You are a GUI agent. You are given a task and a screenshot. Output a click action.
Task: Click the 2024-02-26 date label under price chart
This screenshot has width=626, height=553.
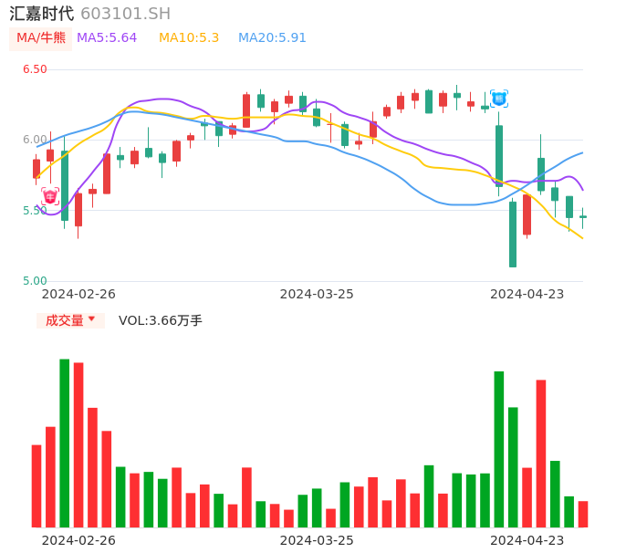(78, 294)
